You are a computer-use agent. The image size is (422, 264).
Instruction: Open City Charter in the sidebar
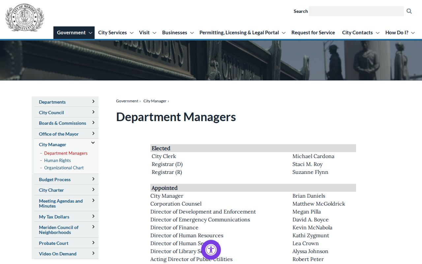[51, 190]
